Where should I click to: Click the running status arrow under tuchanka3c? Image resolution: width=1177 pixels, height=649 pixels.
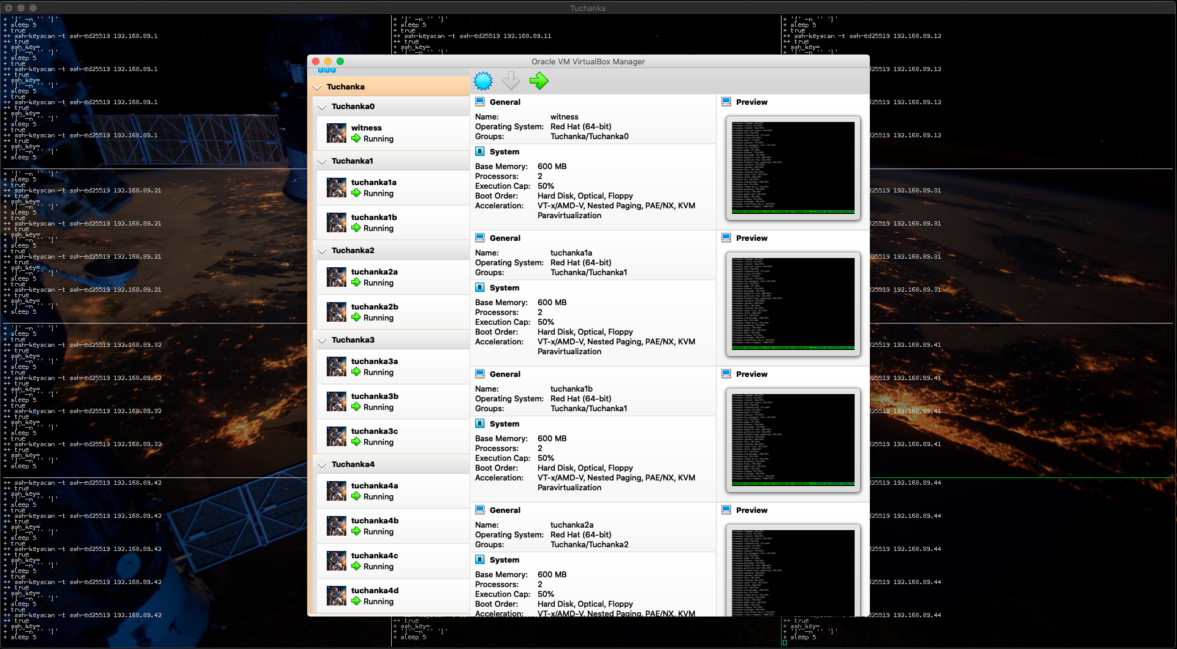tap(356, 442)
